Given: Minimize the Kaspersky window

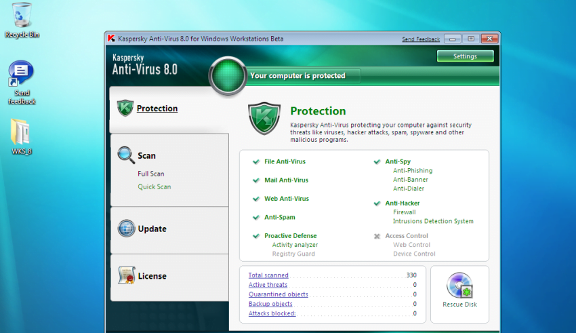Looking at the screenshot, I should [453, 39].
